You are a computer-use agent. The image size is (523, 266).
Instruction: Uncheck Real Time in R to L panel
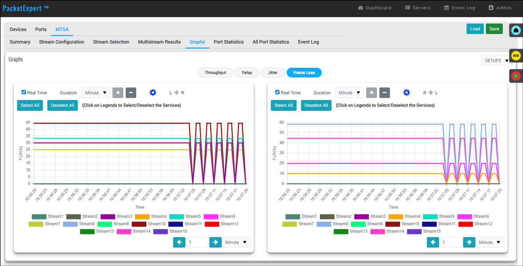click(x=278, y=92)
